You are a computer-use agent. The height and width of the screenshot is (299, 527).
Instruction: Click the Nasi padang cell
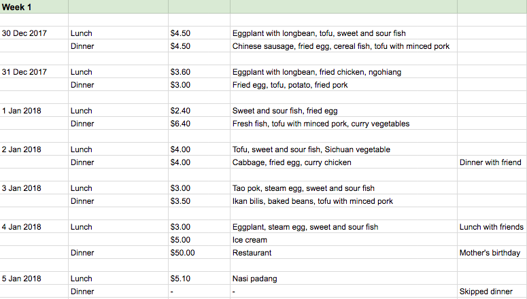click(x=255, y=279)
